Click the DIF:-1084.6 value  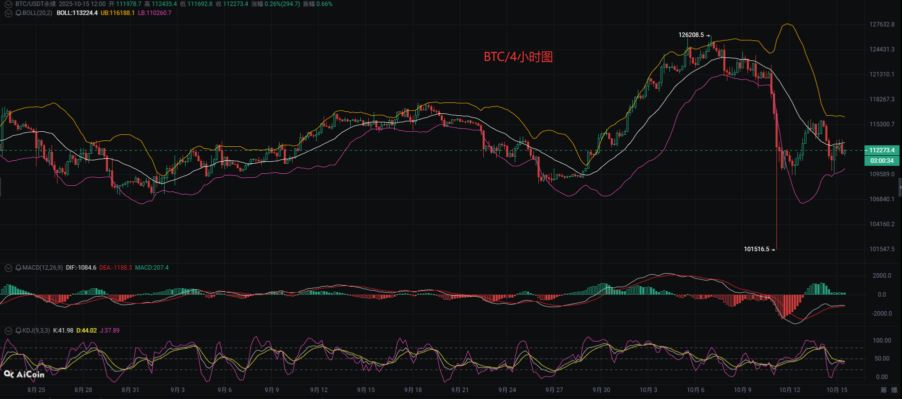tap(81, 268)
